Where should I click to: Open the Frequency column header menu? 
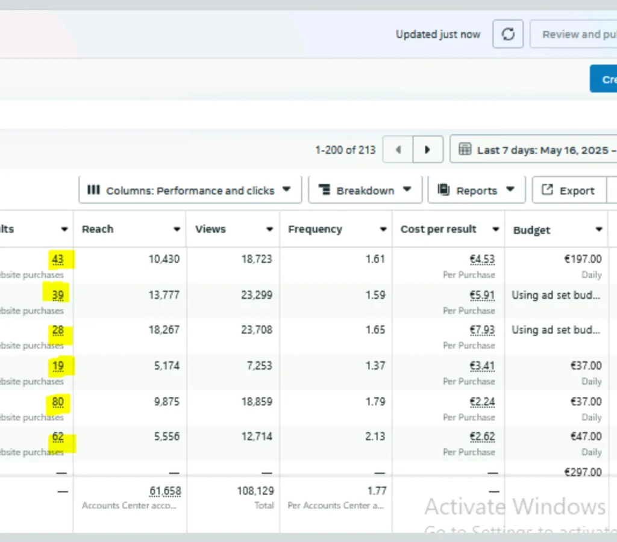tap(383, 229)
